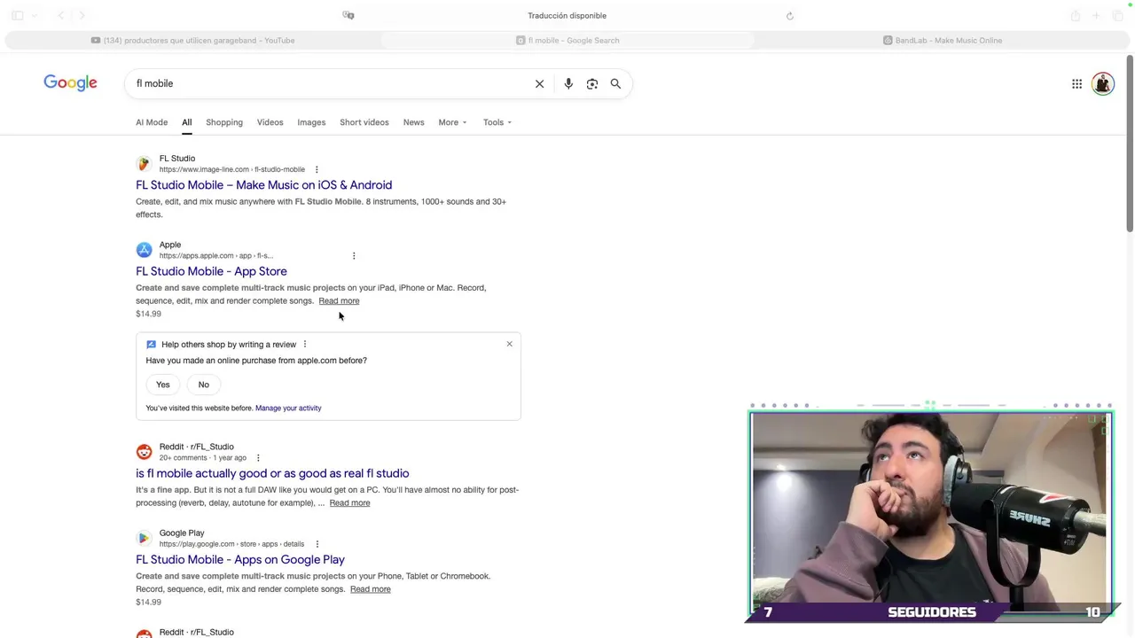Open the Google account profile picture
The width and height of the screenshot is (1135, 638).
[1103, 84]
